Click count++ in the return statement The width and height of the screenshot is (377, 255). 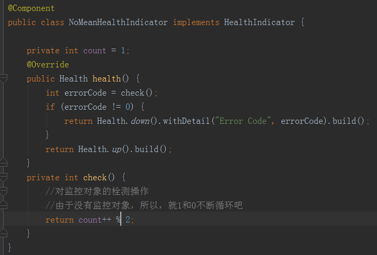click(x=95, y=220)
